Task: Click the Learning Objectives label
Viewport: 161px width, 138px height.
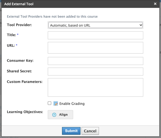Action: tap(25, 112)
